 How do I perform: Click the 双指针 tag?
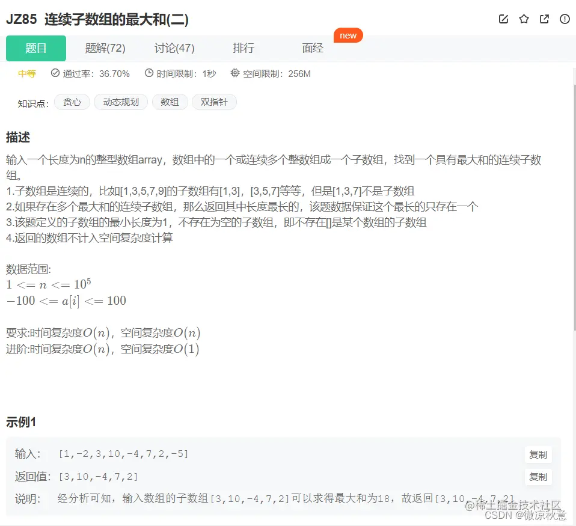click(x=214, y=102)
